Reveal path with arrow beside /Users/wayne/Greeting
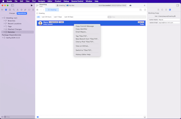Image resolution: width=181 pixels, height=119 pixels. point(175,16)
